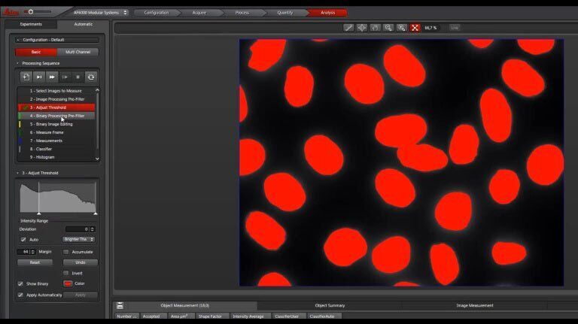The height and width of the screenshot is (324, 578).
Task: Enable the Accumulate checkbox
Action: pos(66,251)
